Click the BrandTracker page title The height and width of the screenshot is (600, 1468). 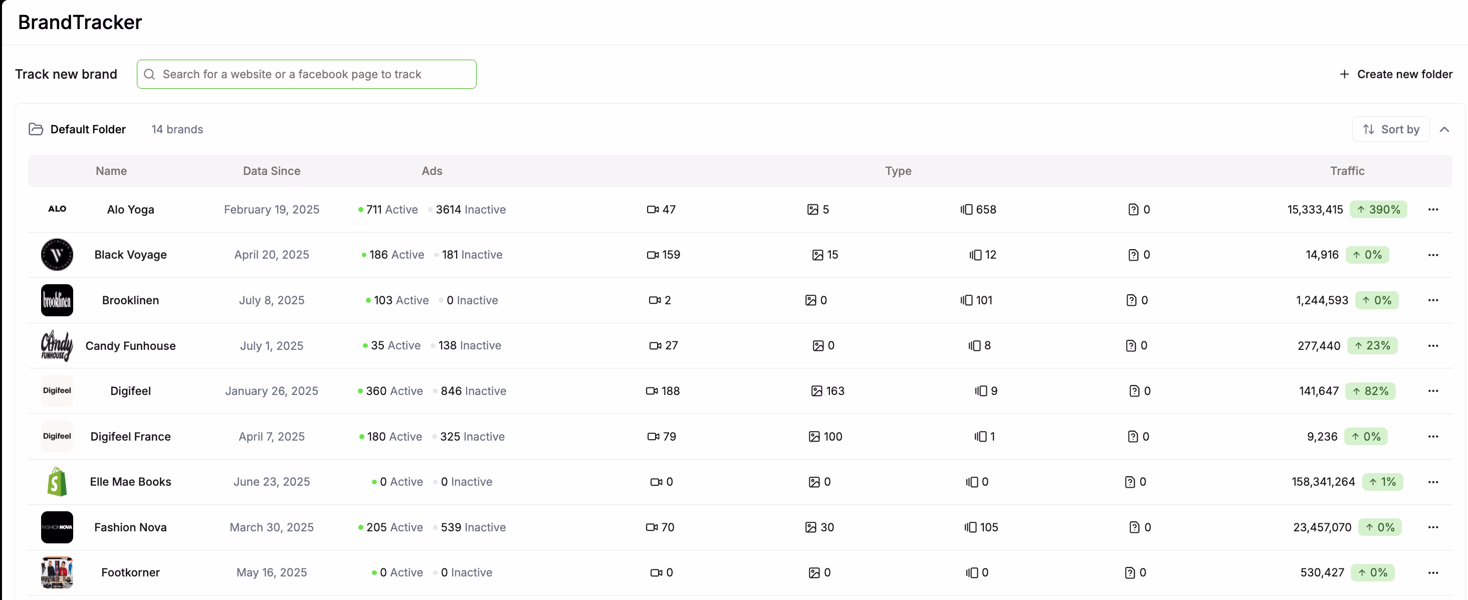pyautogui.click(x=80, y=22)
